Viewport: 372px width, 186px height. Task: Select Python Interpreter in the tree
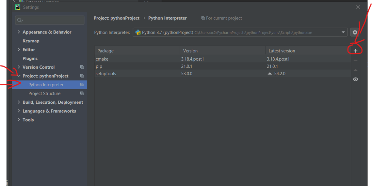[50, 85]
